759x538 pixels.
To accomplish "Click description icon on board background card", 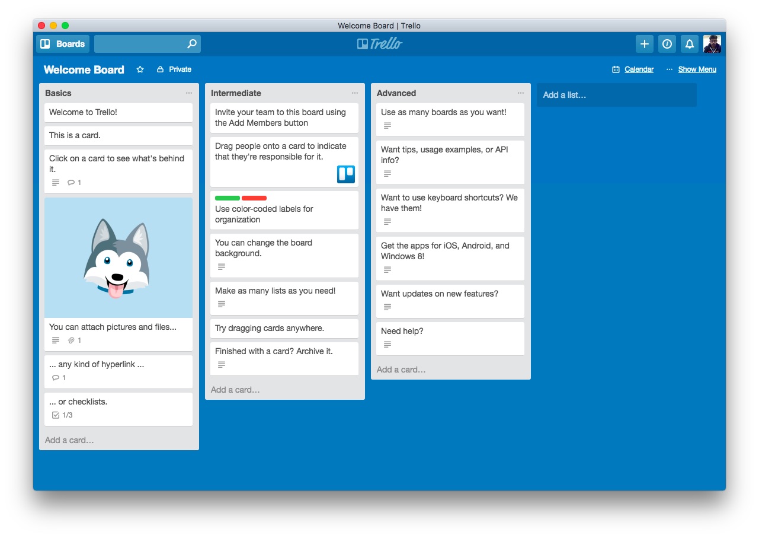I will click(x=222, y=267).
